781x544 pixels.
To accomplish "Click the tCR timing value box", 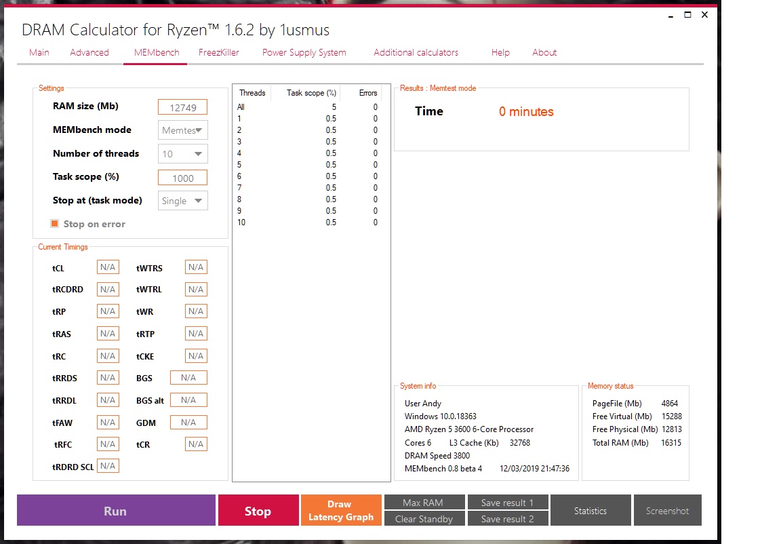I will tap(196, 444).
